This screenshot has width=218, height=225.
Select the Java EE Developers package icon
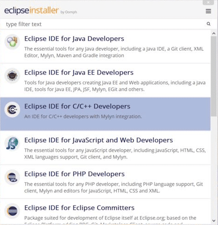coord(12,75)
